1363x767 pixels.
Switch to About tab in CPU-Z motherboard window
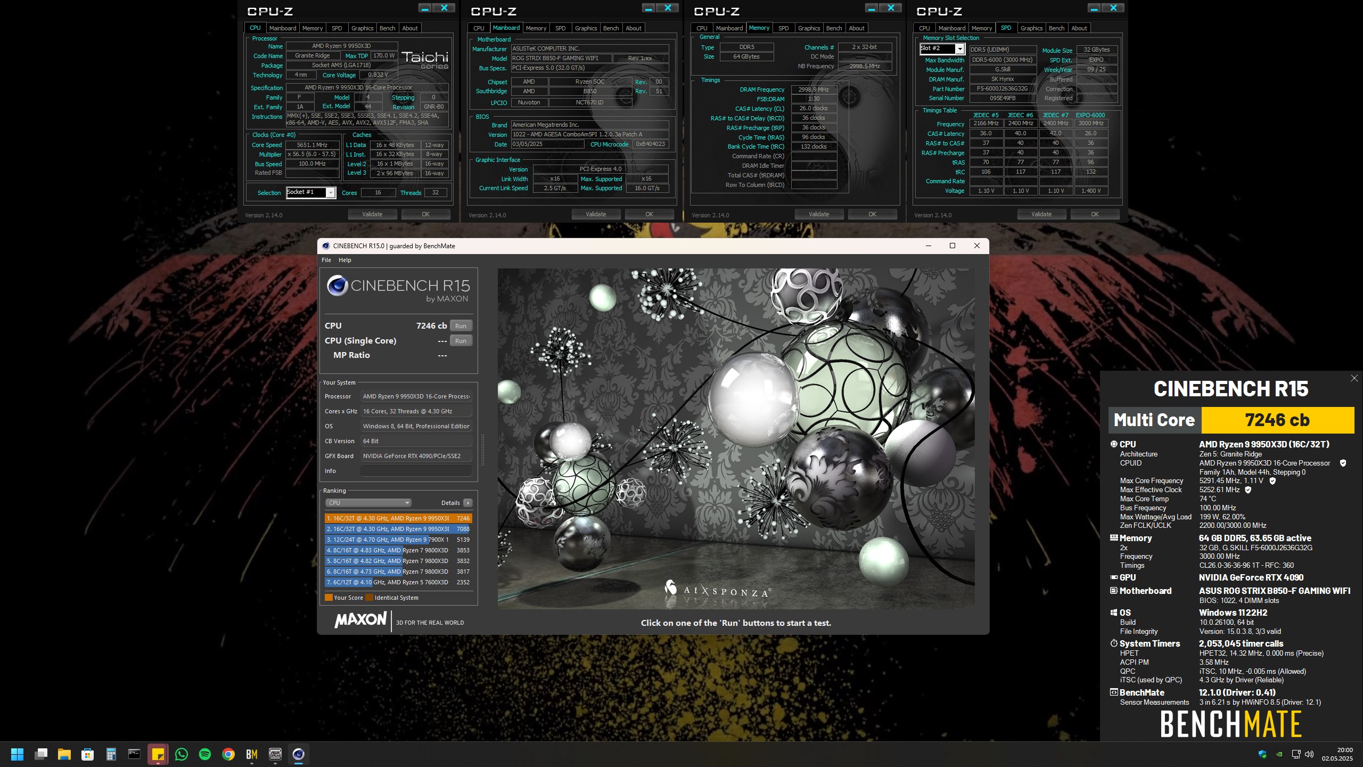click(633, 28)
